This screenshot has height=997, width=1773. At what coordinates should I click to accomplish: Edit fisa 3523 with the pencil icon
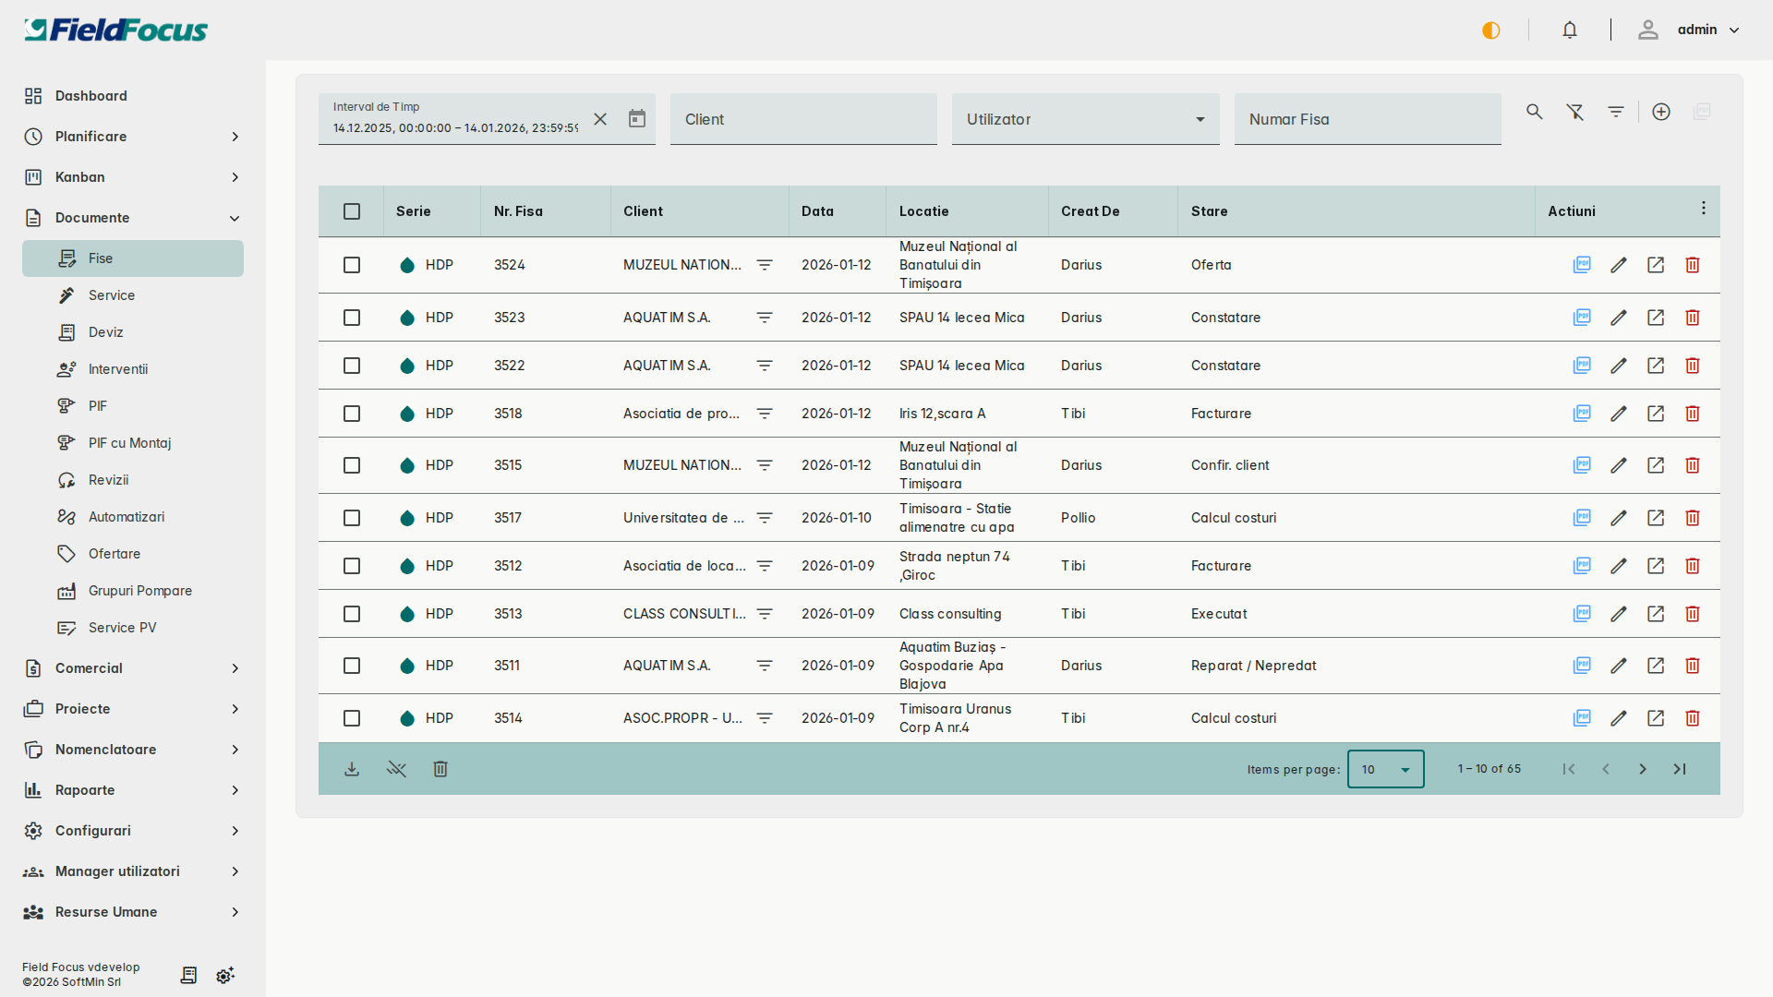[x=1619, y=318]
